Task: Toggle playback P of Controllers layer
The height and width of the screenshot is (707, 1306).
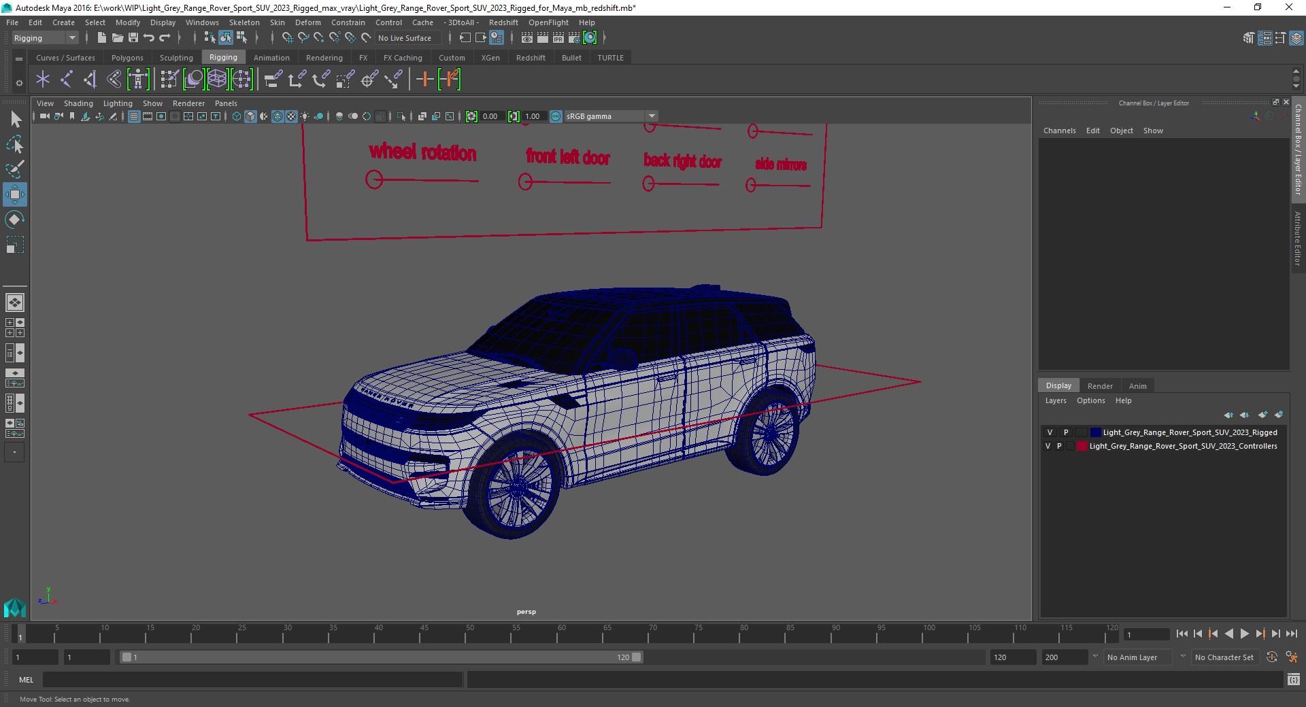Action: (x=1059, y=446)
